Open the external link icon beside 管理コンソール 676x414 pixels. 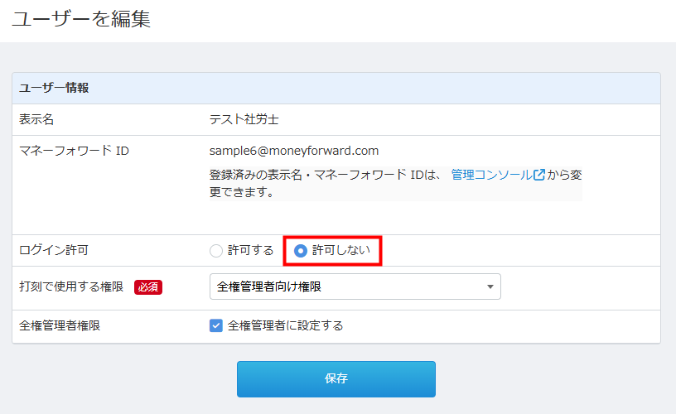(539, 175)
